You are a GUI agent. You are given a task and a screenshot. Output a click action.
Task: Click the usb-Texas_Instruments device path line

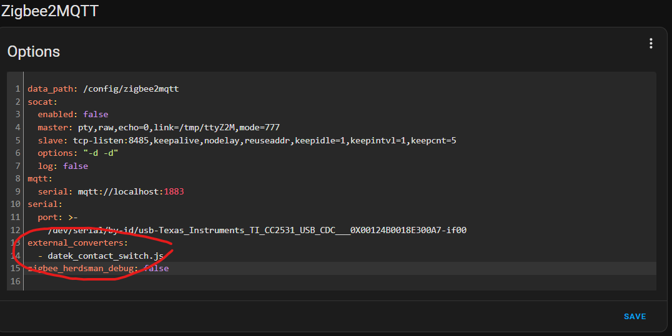(x=257, y=230)
